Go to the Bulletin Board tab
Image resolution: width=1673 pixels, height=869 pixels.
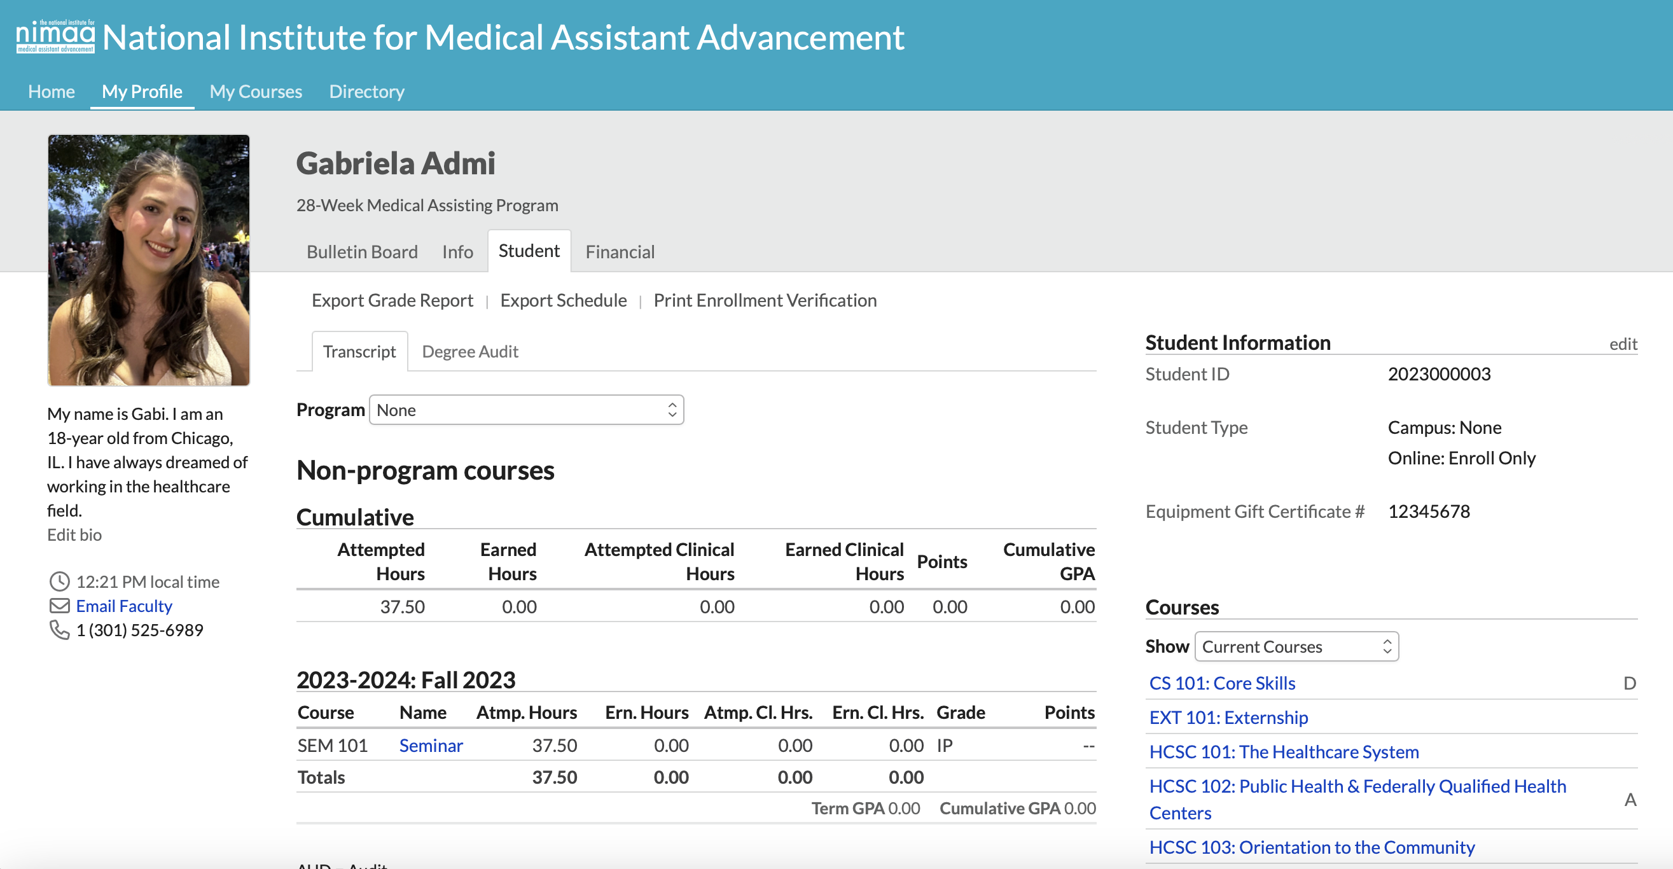(x=362, y=252)
